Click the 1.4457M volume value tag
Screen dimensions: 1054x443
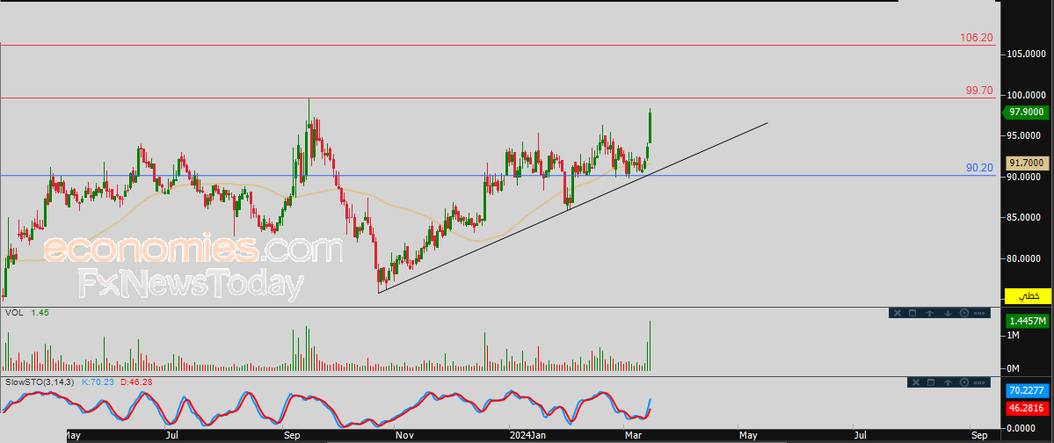1027,321
